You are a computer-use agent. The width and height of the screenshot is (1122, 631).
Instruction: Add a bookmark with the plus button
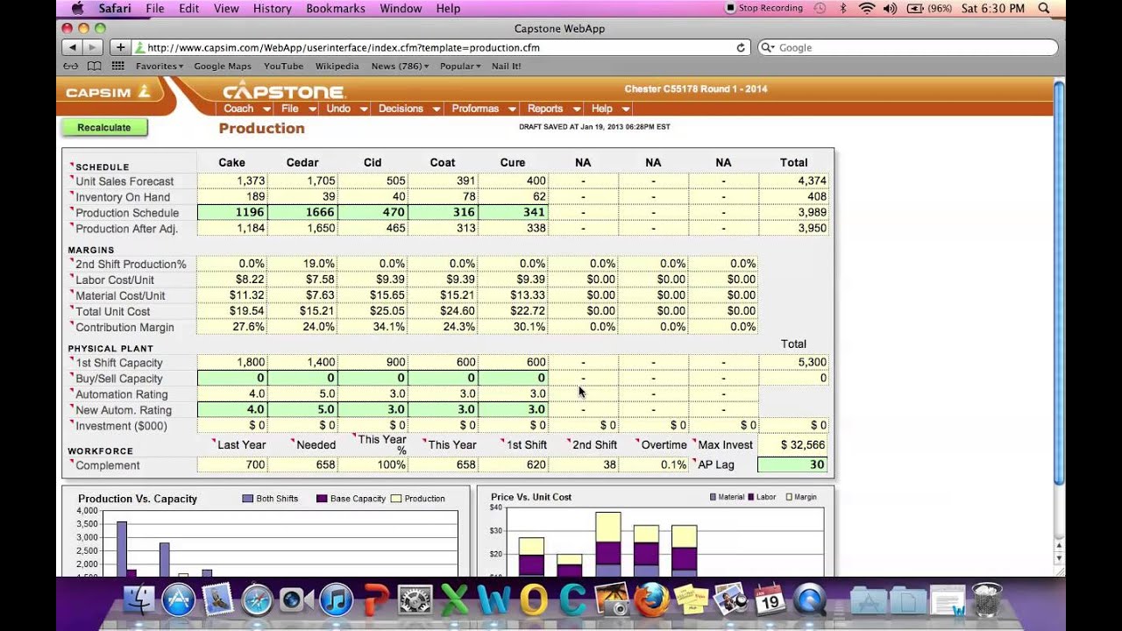120,47
